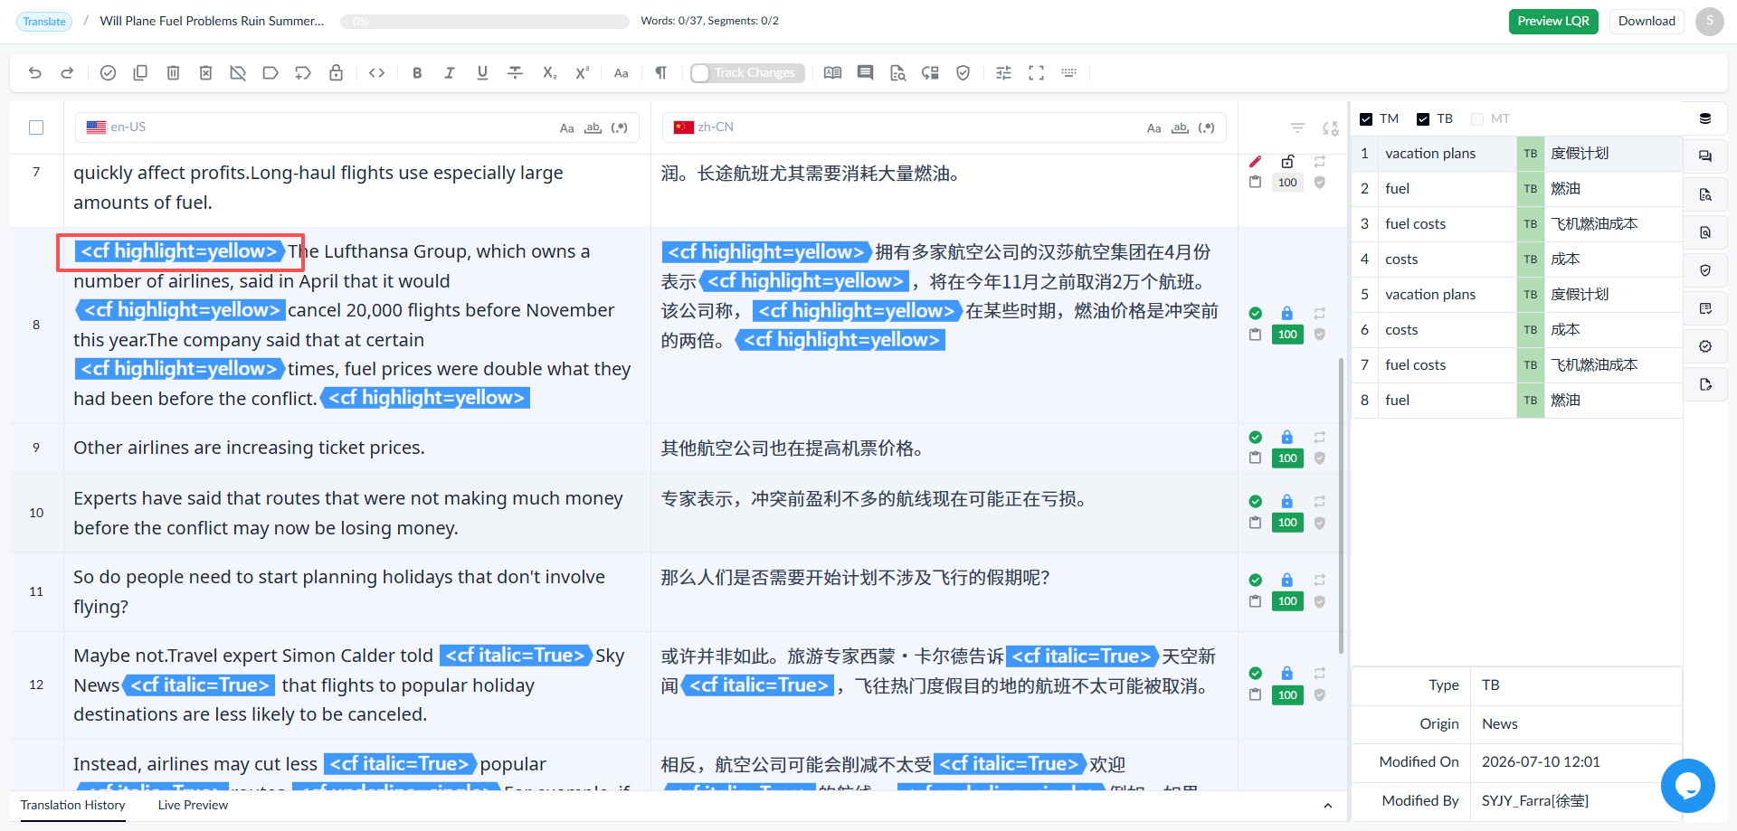Switch to the Translation History tab
The width and height of the screenshot is (1737, 831).
(x=73, y=806)
